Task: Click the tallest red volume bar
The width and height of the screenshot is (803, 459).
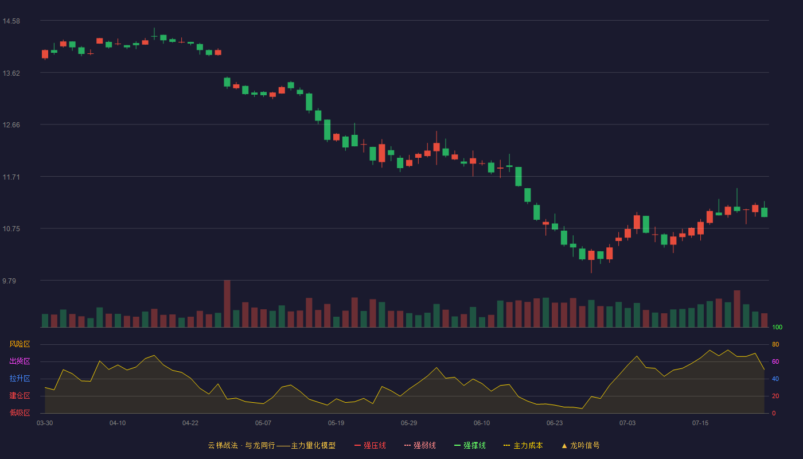Action: (x=227, y=304)
